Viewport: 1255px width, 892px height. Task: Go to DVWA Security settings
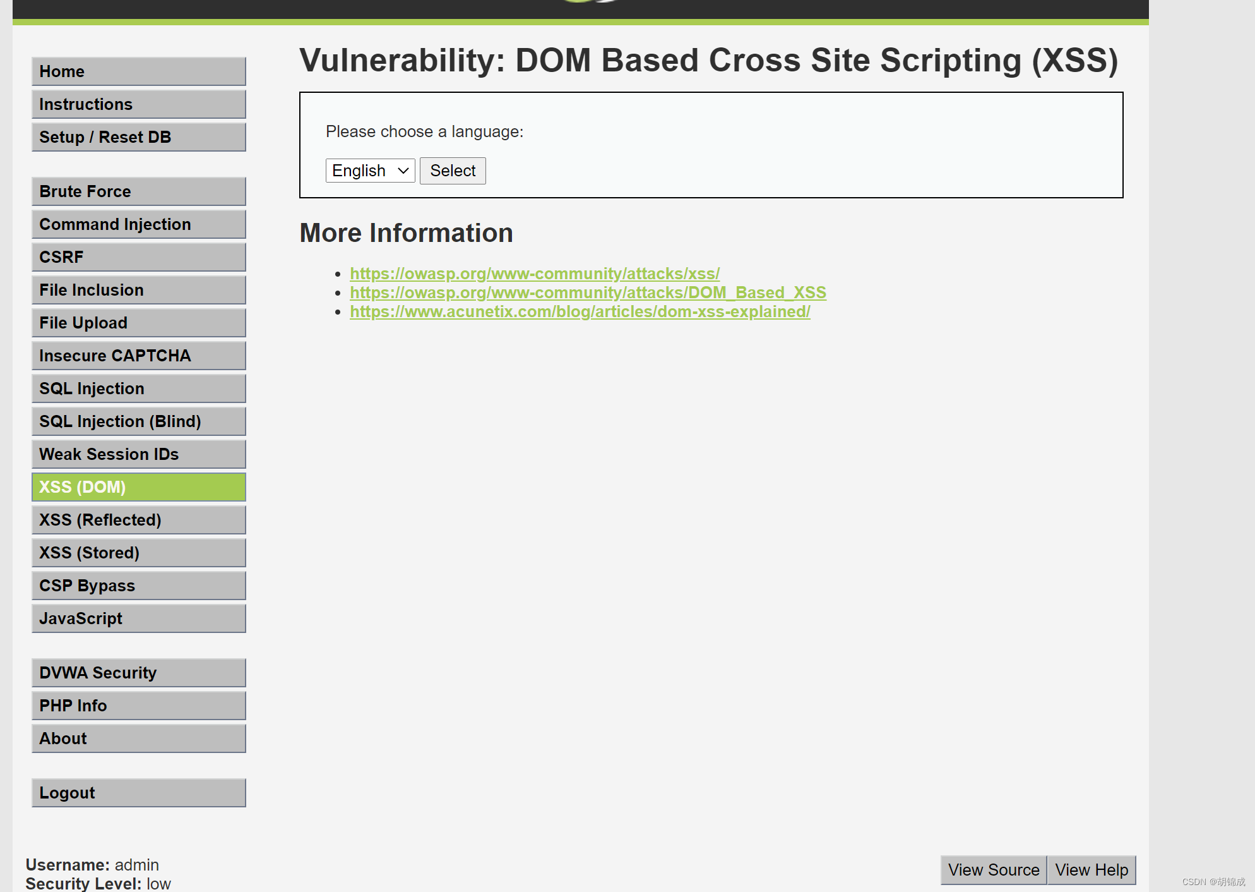(x=139, y=673)
